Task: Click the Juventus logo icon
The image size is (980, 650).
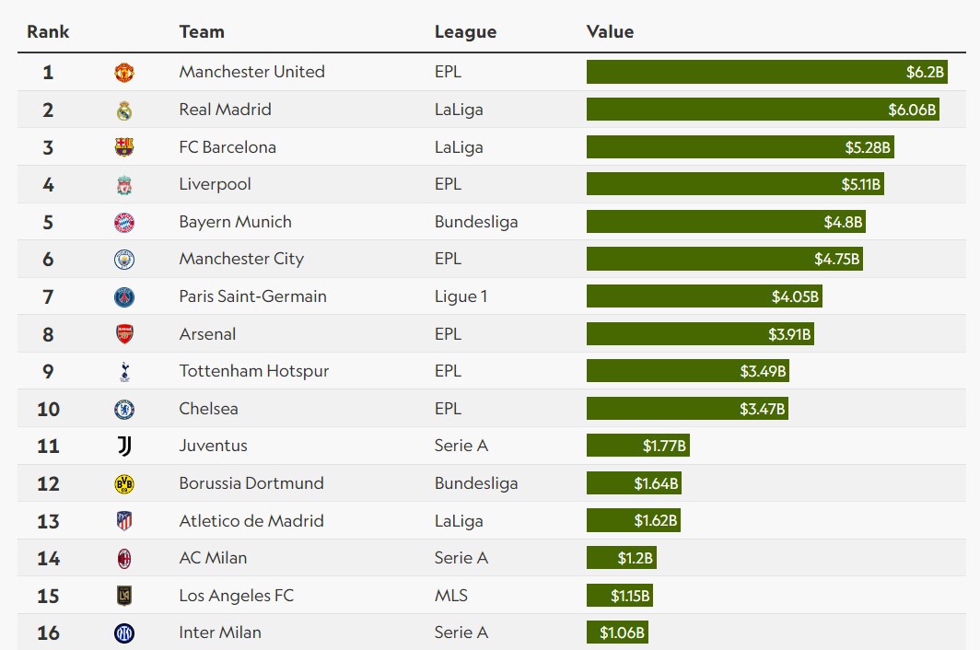Action: [124, 447]
